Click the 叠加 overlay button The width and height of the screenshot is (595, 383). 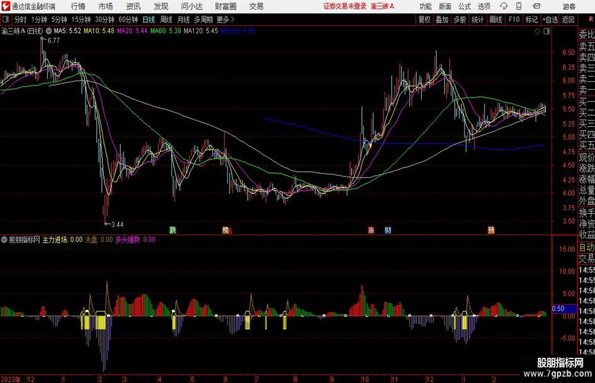pyautogui.click(x=442, y=19)
